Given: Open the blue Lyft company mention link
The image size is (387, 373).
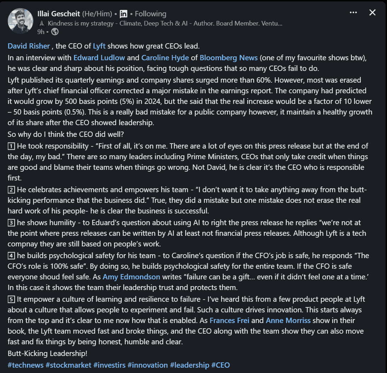Looking at the screenshot, I should [x=99, y=46].
